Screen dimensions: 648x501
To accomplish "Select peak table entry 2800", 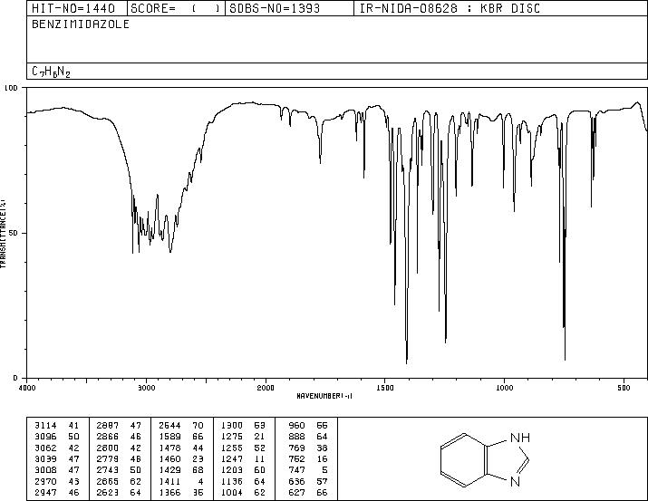I will 119,448.
